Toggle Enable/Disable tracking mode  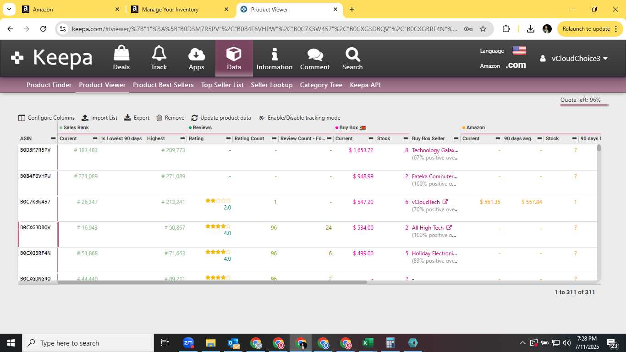299,118
